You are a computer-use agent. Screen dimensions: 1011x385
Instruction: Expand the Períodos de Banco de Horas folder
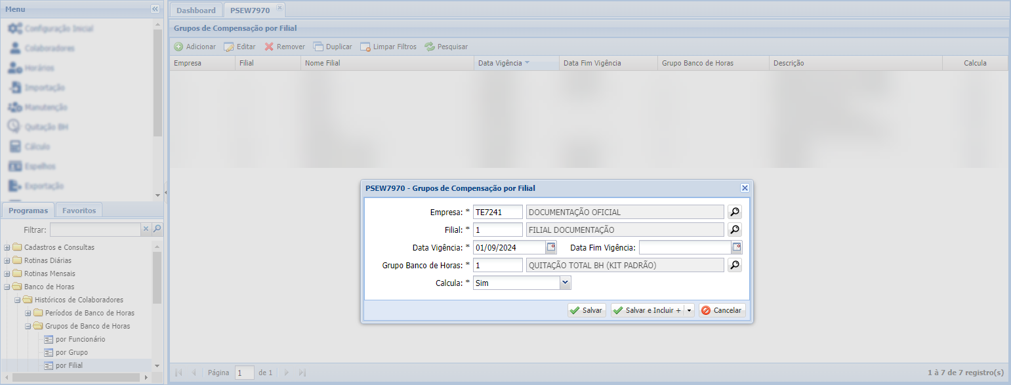tap(28, 313)
